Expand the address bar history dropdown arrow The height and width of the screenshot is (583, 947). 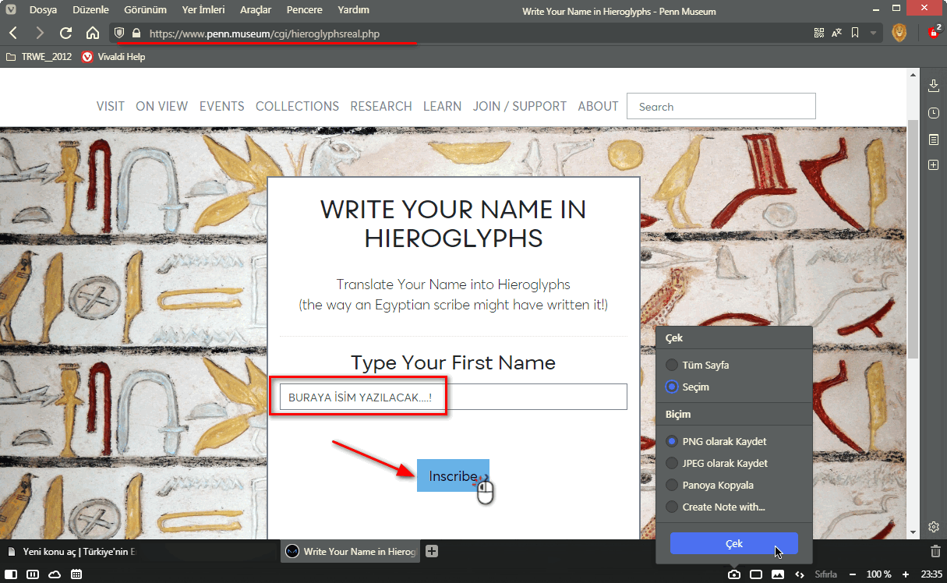pos(873,33)
